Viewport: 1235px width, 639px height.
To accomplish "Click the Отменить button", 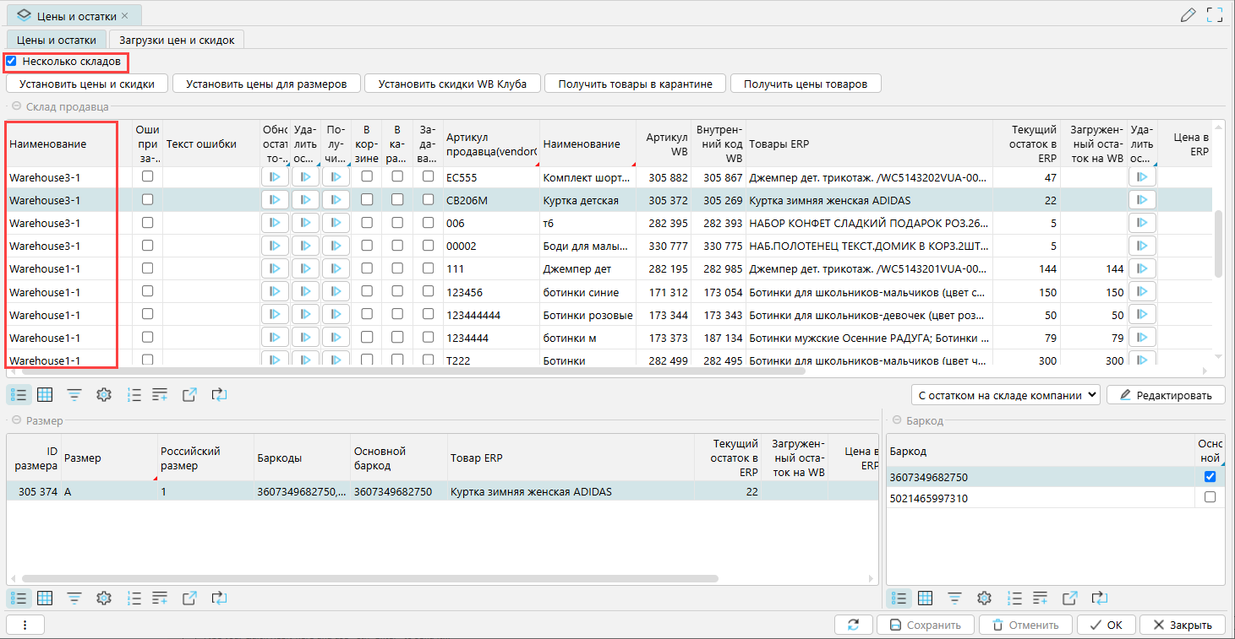I will click(x=1025, y=625).
